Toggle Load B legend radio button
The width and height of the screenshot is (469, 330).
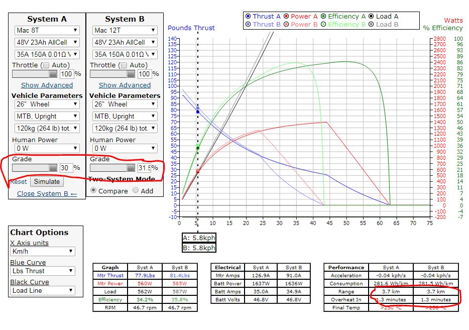(x=371, y=24)
